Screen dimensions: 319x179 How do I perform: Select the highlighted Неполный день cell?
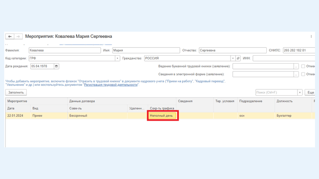pos(163,116)
